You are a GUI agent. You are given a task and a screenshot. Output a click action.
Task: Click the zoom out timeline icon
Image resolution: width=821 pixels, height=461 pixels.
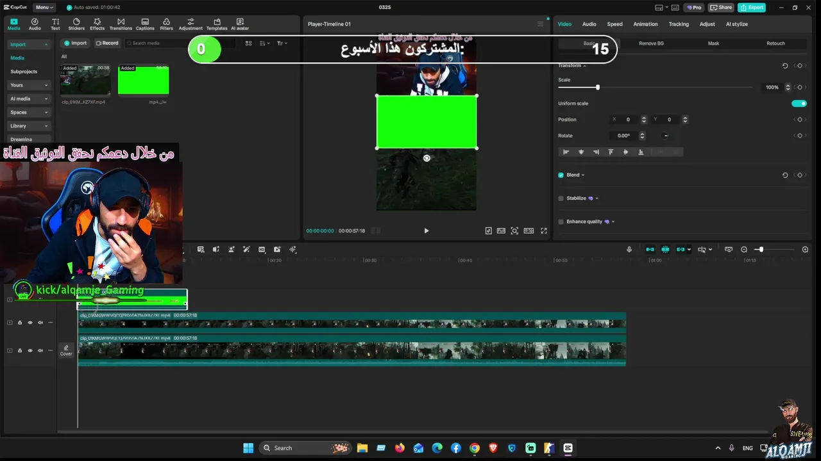click(744, 250)
